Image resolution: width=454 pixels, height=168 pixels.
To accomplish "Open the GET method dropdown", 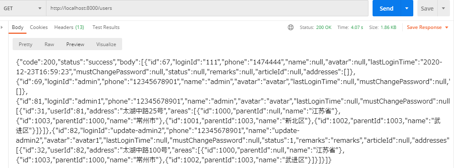I will click(23, 8).
